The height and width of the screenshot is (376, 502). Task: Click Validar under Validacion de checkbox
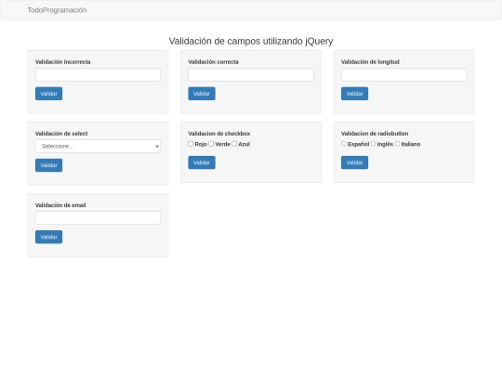pos(202,162)
